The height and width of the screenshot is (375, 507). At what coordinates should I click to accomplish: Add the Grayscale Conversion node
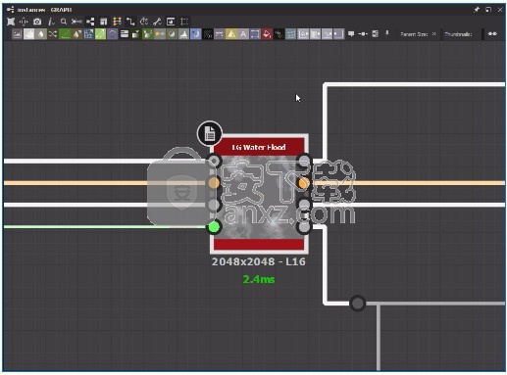coord(136,34)
